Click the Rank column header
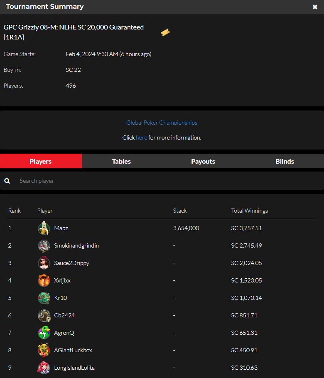 (15, 211)
